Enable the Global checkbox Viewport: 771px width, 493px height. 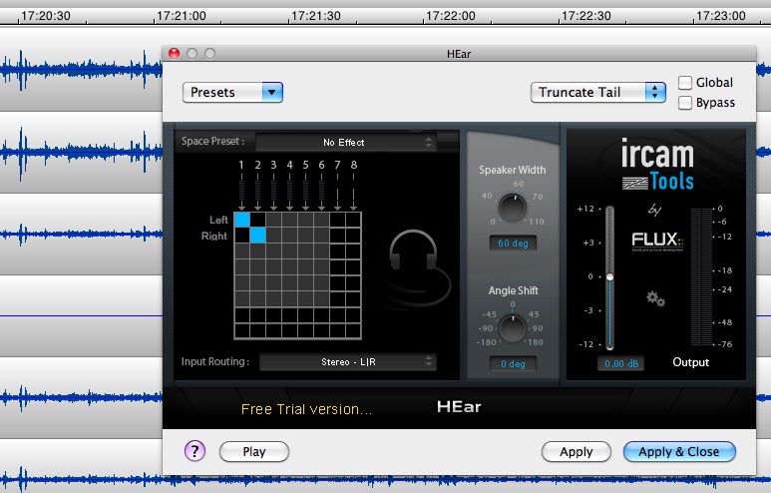(x=685, y=83)
